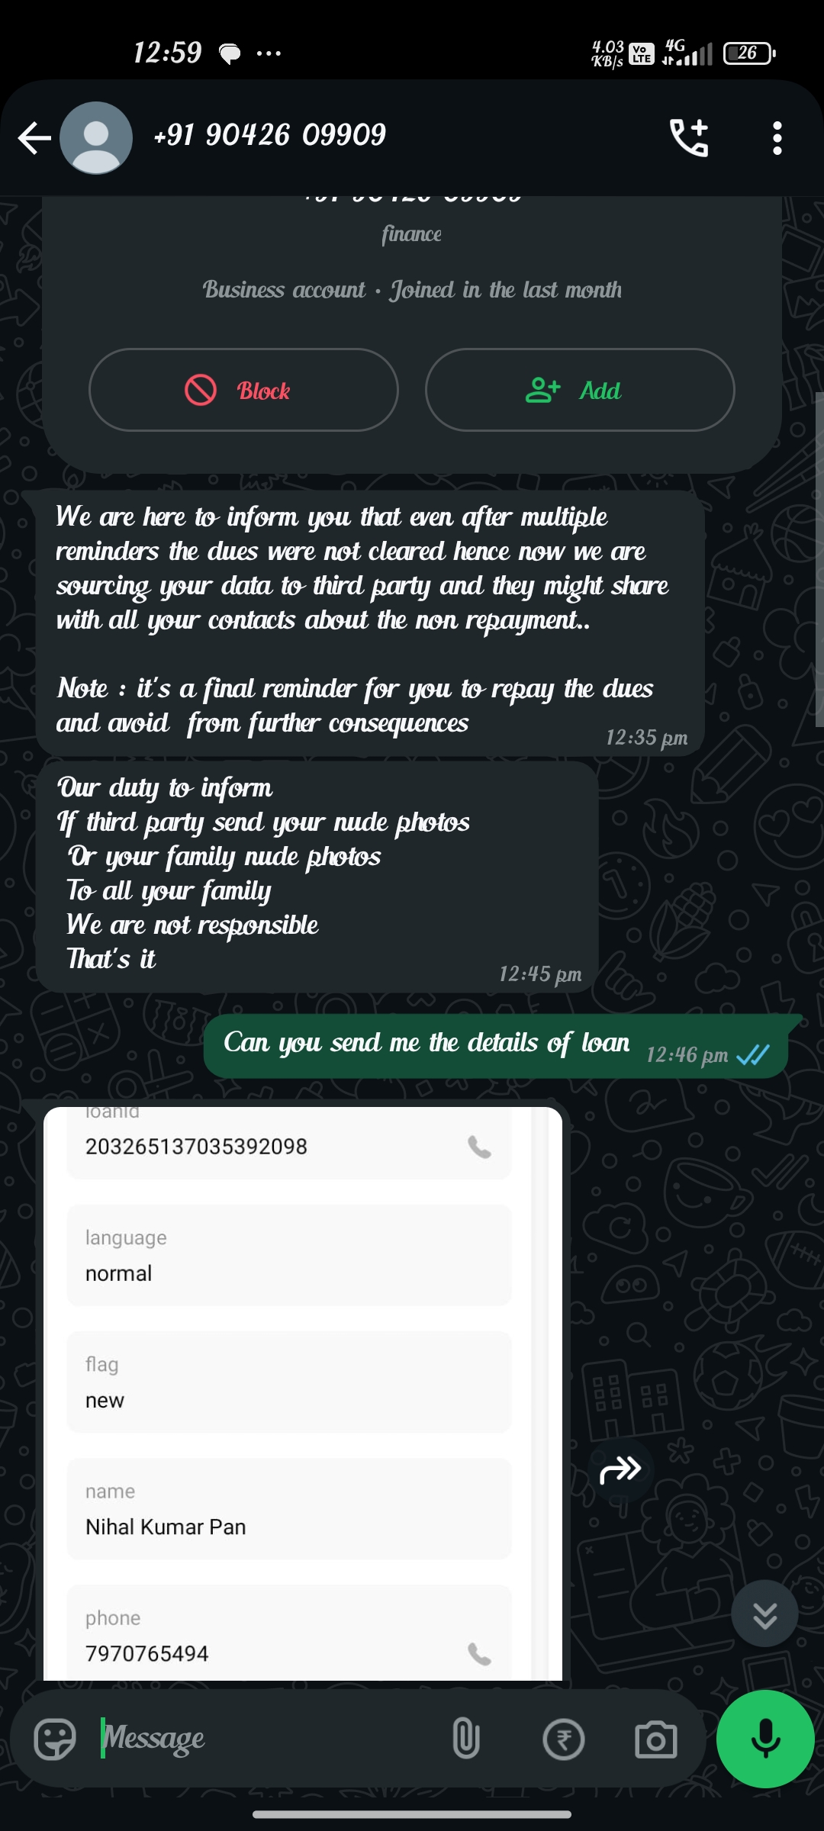
Task: Add this number to contacts
Action: (x=580, y=390)
